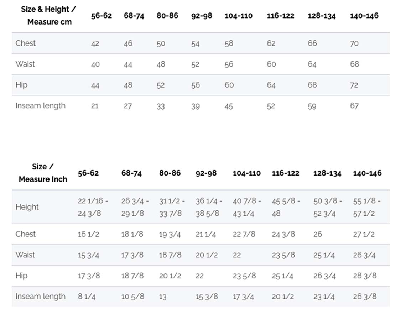Screen dimensions: 406x314
Task: Select Waist value 52 in cm table
Action: pos(195,64)
